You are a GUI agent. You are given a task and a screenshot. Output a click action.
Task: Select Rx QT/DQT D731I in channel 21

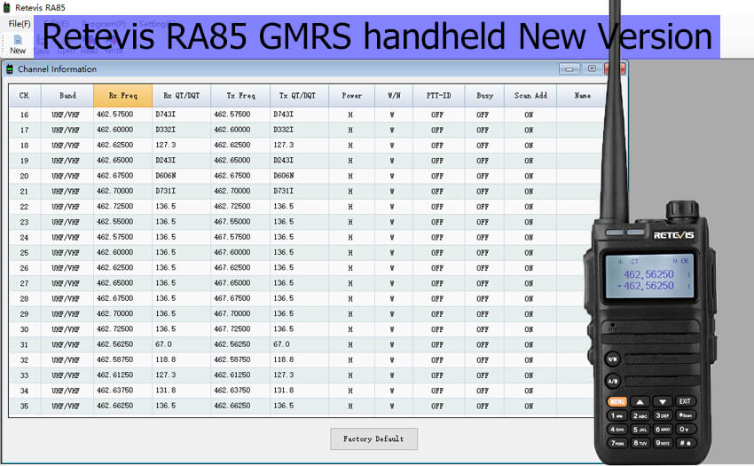click(x=181, y=191)
